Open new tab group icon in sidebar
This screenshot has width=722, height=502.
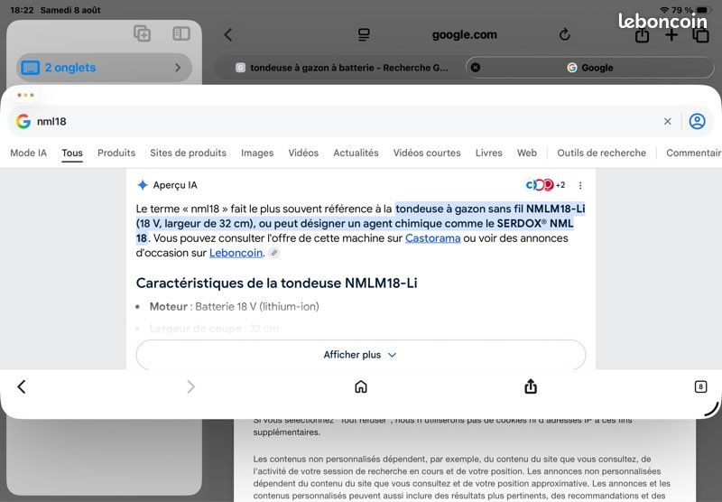click(x=142, y=33)
